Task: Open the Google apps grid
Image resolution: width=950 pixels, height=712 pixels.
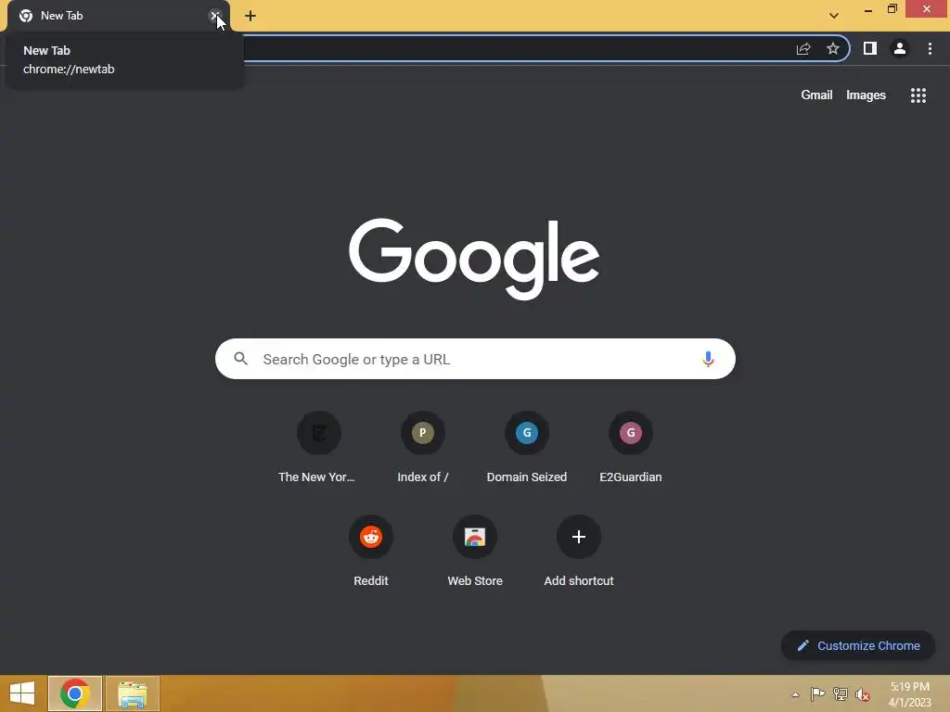Action: pyautogui.click(x=918, y=95)
